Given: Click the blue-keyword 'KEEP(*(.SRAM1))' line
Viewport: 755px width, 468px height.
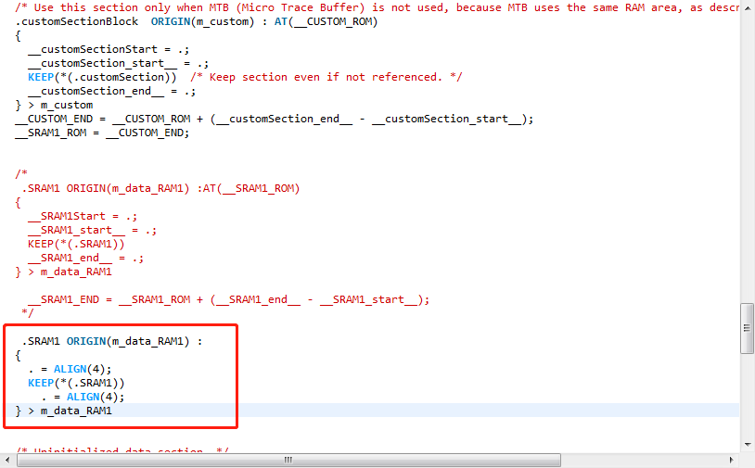Looking at the screenshot, I should (x=76, y=384).
